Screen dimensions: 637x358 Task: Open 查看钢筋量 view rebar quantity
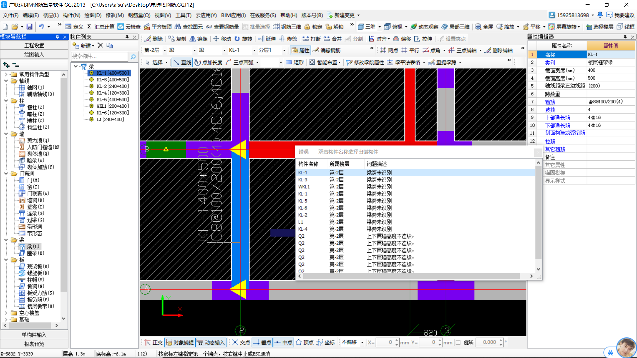[222, 27]
